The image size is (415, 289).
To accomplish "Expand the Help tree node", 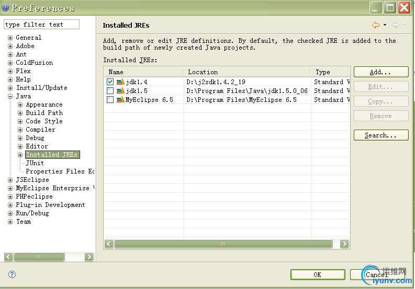I will [x=10, y=79].
